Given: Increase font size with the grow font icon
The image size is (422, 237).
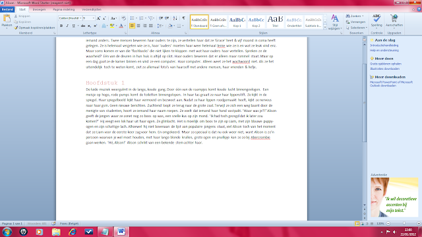Looking at the screenshot, I should (x=98, y=18).
